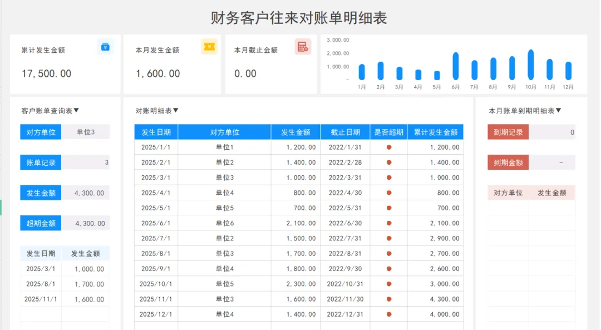Viewport: 601px width, 330px height.
Task: Click the 对方单位 header in due-date table
Action: [508, 193]
